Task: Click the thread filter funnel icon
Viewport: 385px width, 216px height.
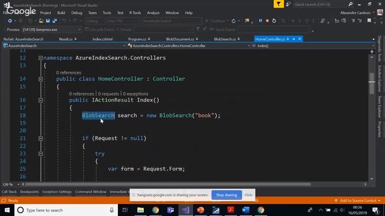Action: (x=198, y=29)
